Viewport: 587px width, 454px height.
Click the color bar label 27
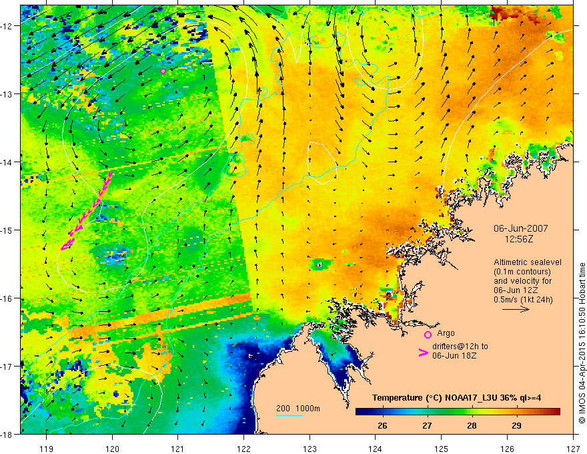(427, 425)
